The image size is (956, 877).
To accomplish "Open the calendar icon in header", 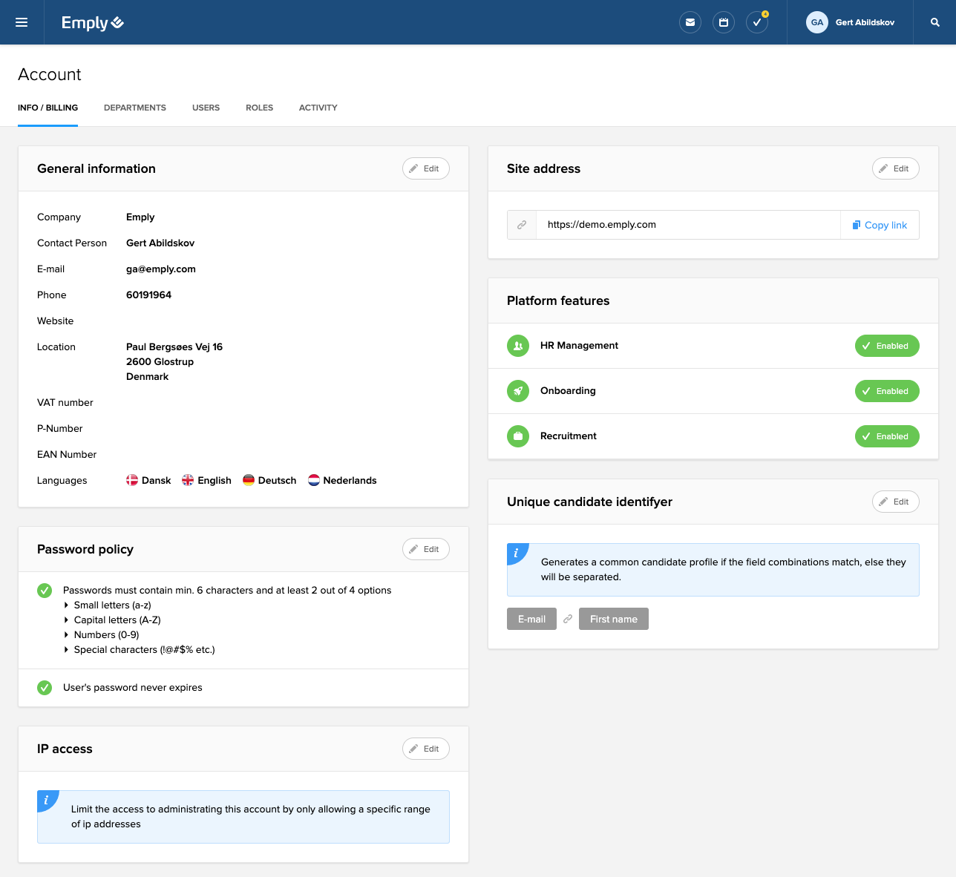I will tap(724, 22).
